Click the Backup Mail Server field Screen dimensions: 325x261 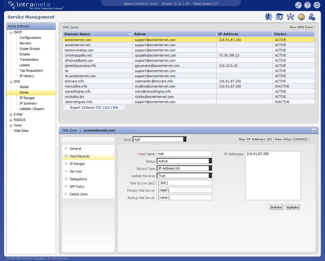pos(185,197)
